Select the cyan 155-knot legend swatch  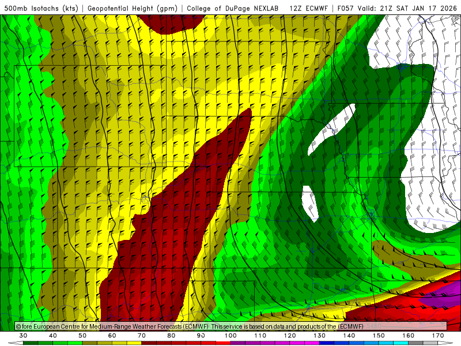pos(400,343)
